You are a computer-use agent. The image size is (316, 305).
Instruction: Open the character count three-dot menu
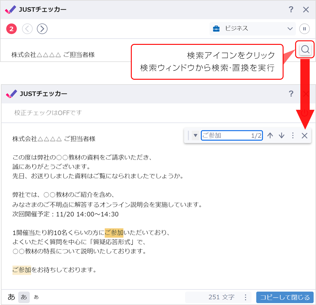click(245, 297)
